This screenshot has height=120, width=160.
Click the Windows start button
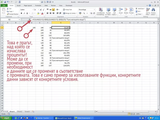[x=6, y=118]
